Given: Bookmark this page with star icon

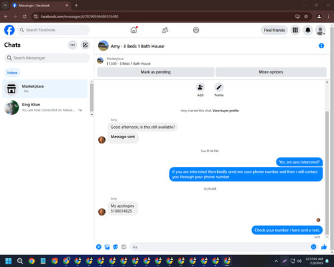Looking at the screenshot, I should pyautogui.click(x=306, y=17).
